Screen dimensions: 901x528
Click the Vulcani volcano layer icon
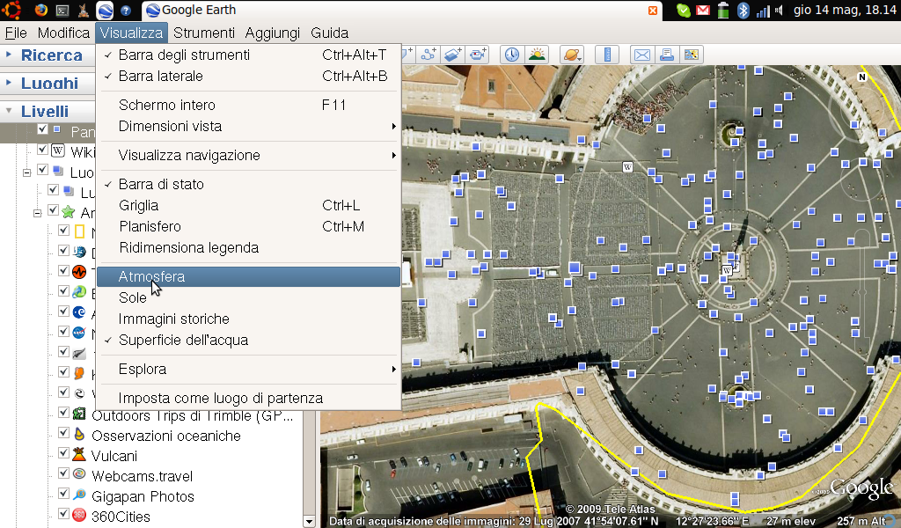(x=79, y=455)
